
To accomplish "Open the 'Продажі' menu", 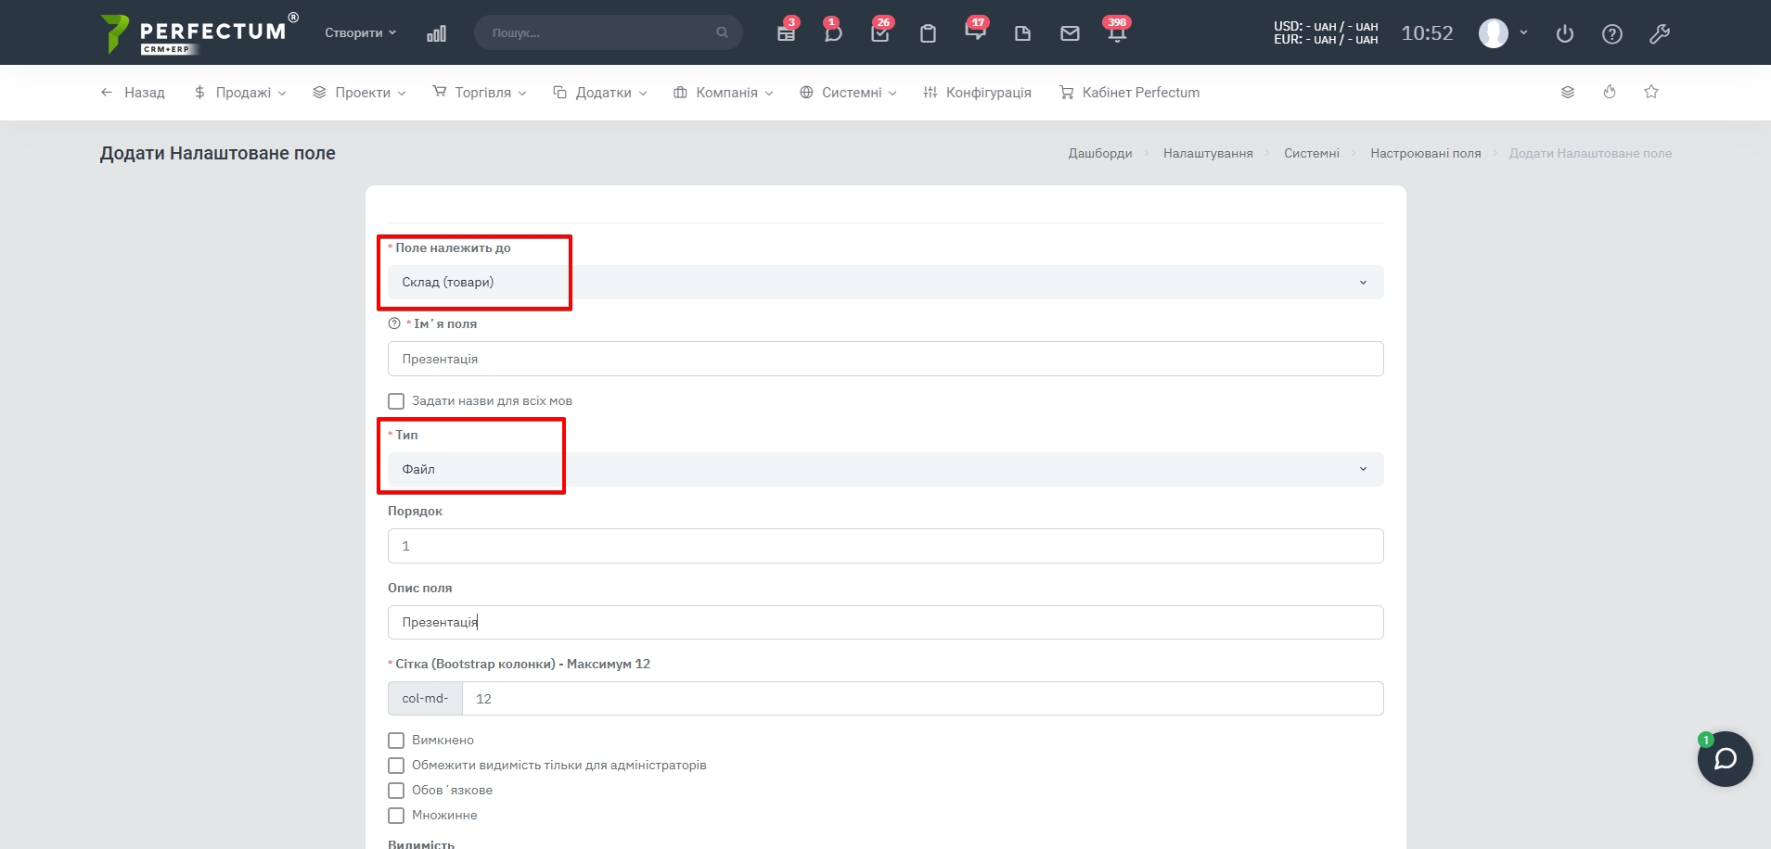I will [x=241, y=93].
